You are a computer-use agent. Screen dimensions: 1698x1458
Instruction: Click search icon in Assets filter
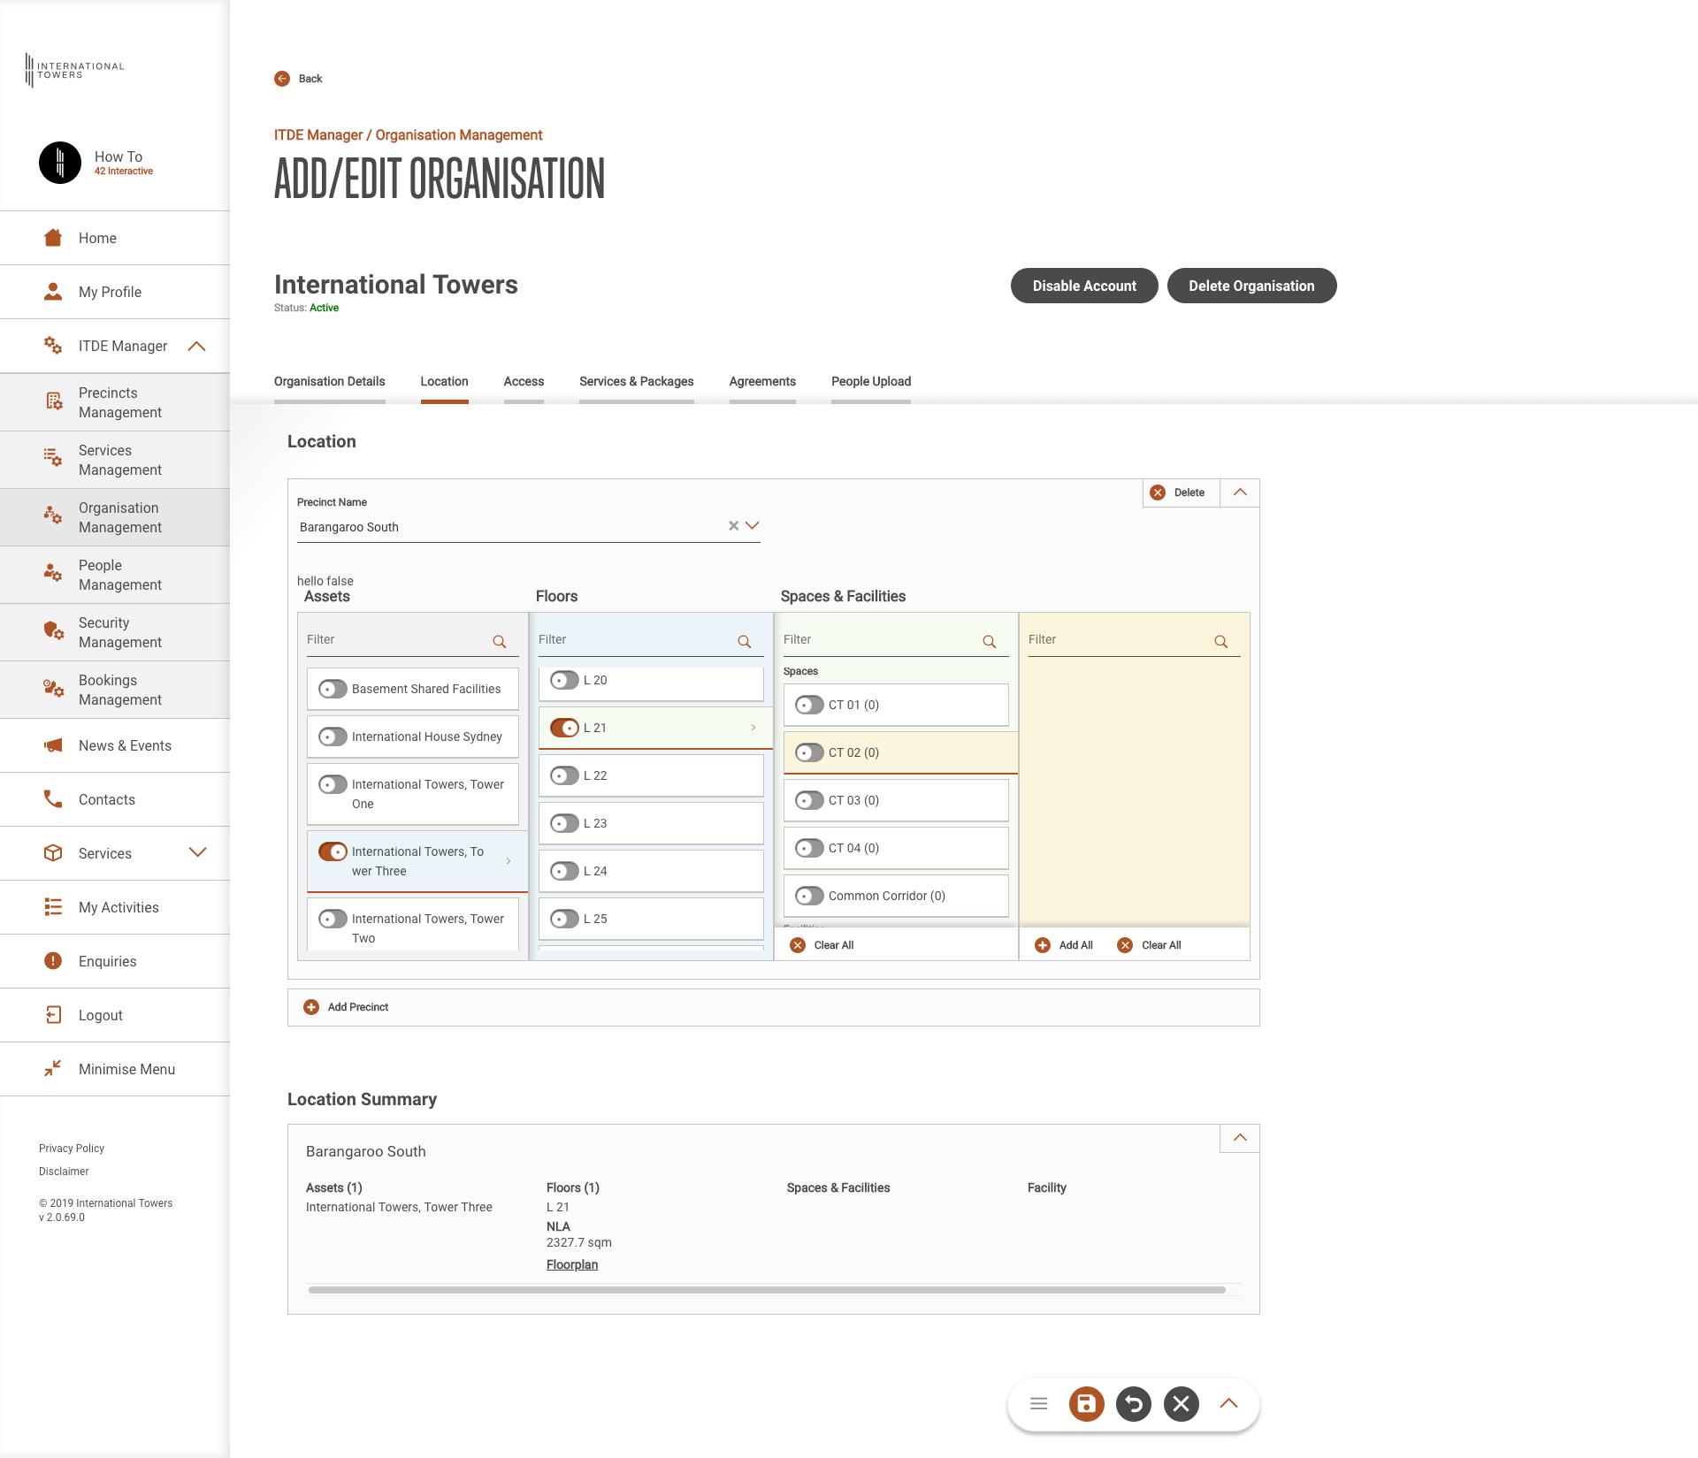pyautogui.click(x=500, y=641)
